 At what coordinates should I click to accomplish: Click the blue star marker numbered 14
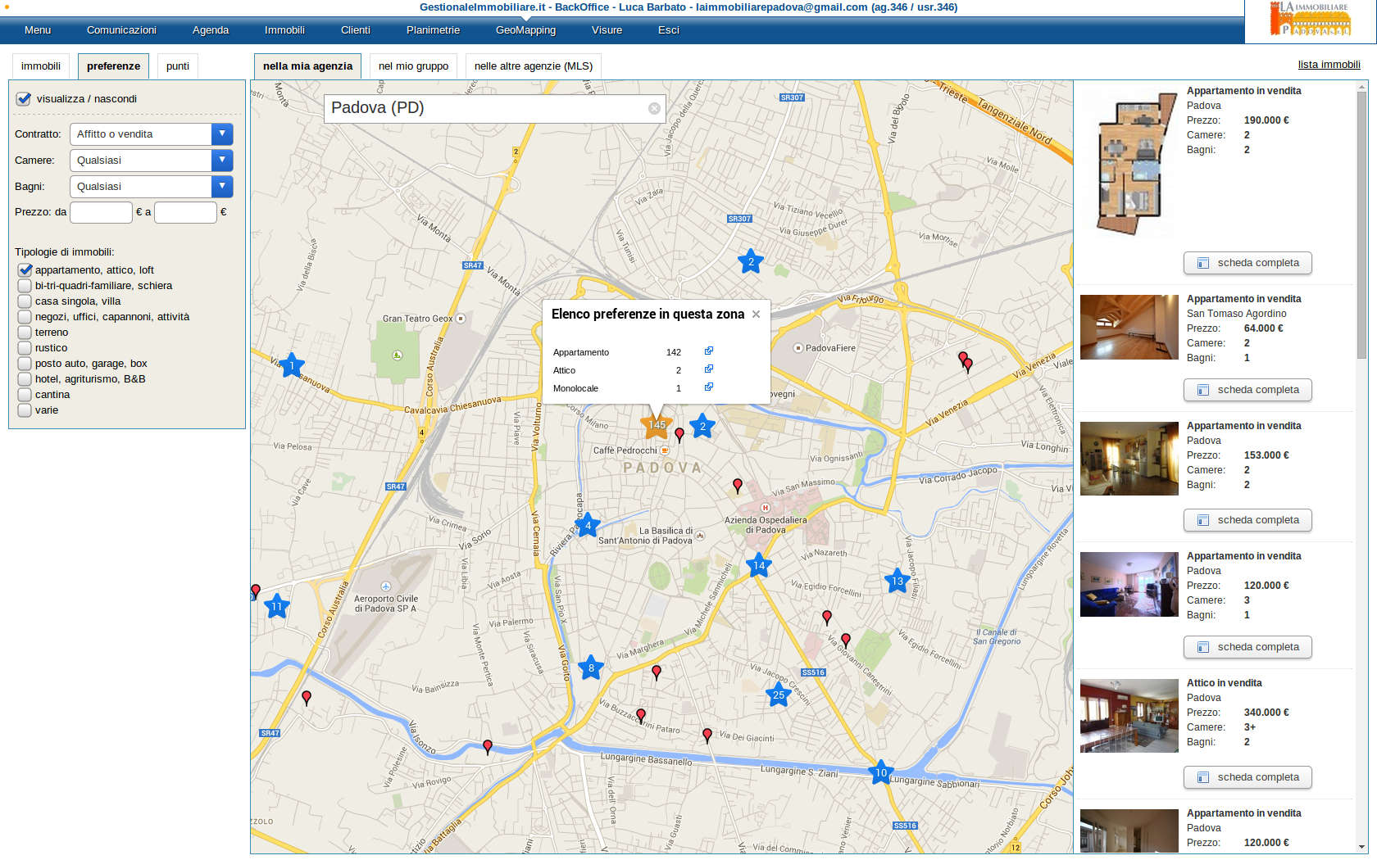(759, 566)
